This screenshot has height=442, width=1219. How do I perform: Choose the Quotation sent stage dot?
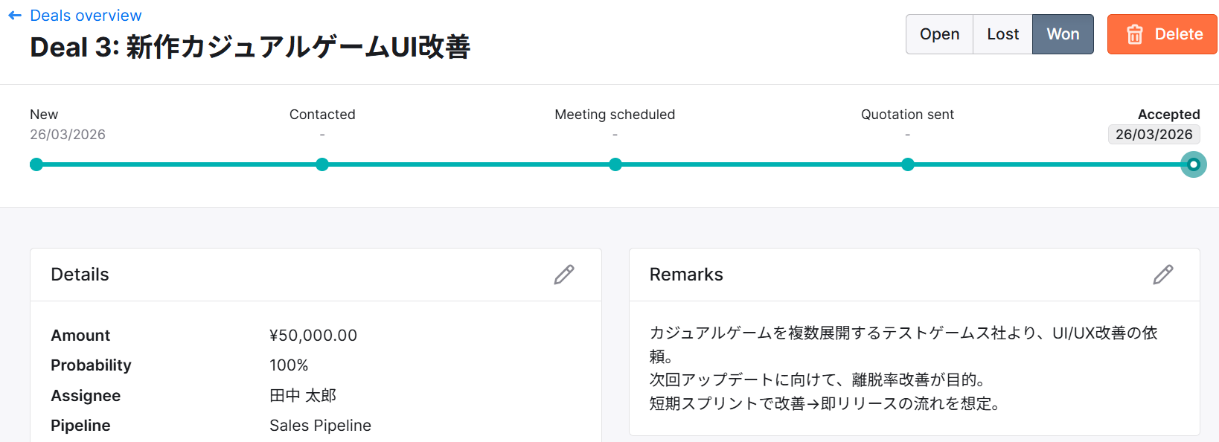[908, 164]
